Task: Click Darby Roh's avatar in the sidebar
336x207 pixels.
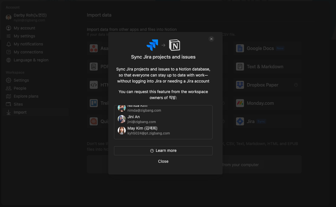Action: tap(8, 17)
